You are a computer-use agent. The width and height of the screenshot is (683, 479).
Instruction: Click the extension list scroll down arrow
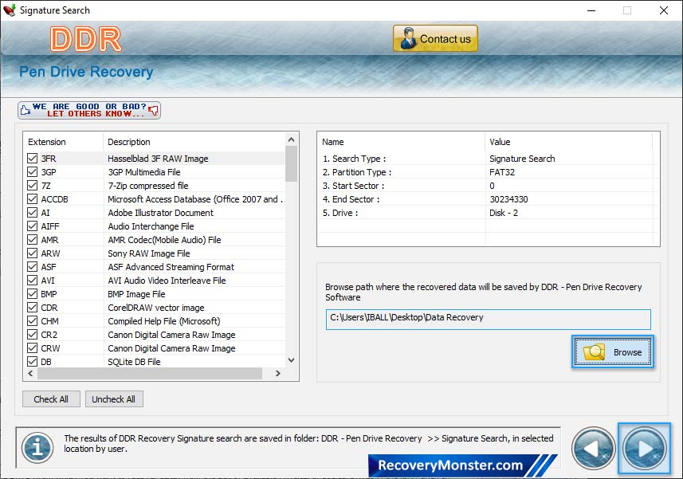pos(292,360)
